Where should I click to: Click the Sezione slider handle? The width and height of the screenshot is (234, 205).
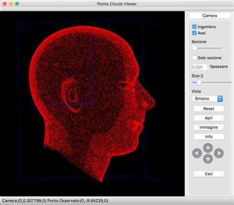click(195, 49)
